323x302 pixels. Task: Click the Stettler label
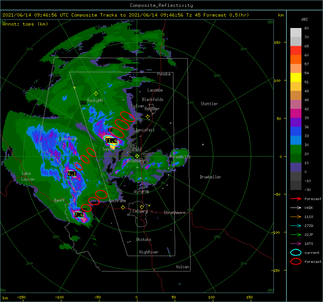pyautogui.click(x=209, y=104)
